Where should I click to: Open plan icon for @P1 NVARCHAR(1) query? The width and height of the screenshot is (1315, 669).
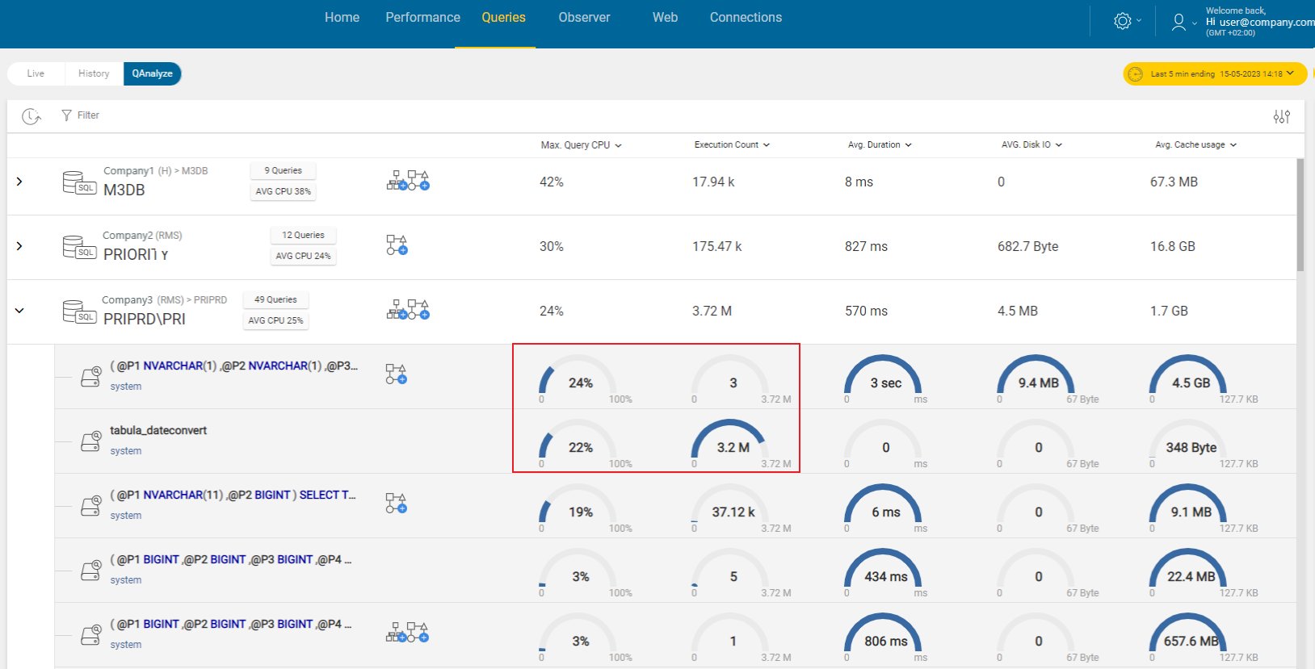coord(396,374)
